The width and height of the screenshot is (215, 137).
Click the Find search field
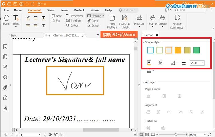(190, 10)
